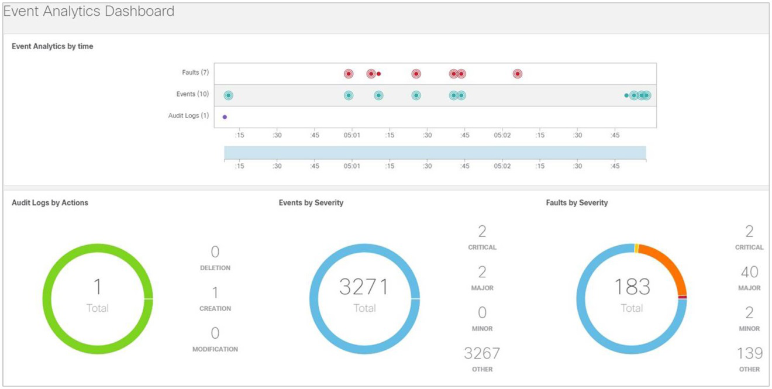
Task: Click the "Event Analytics by time" heading
Action: pos(53,46)
